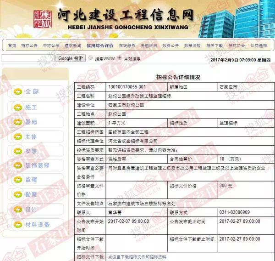Select the 搜索WWW radio button
275x261 pixels.
point(90,59)
